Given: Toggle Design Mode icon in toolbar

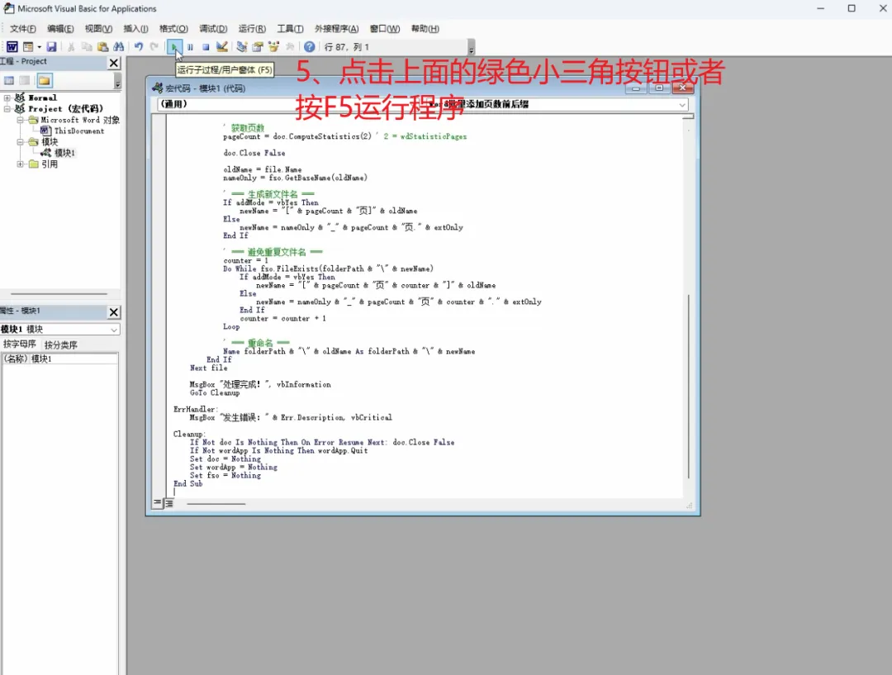Looking at the screenshot, I should point(222,46).
